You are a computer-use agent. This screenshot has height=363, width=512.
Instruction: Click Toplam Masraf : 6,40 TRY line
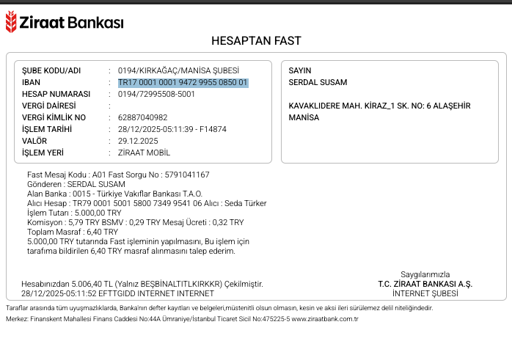[73, 232]
